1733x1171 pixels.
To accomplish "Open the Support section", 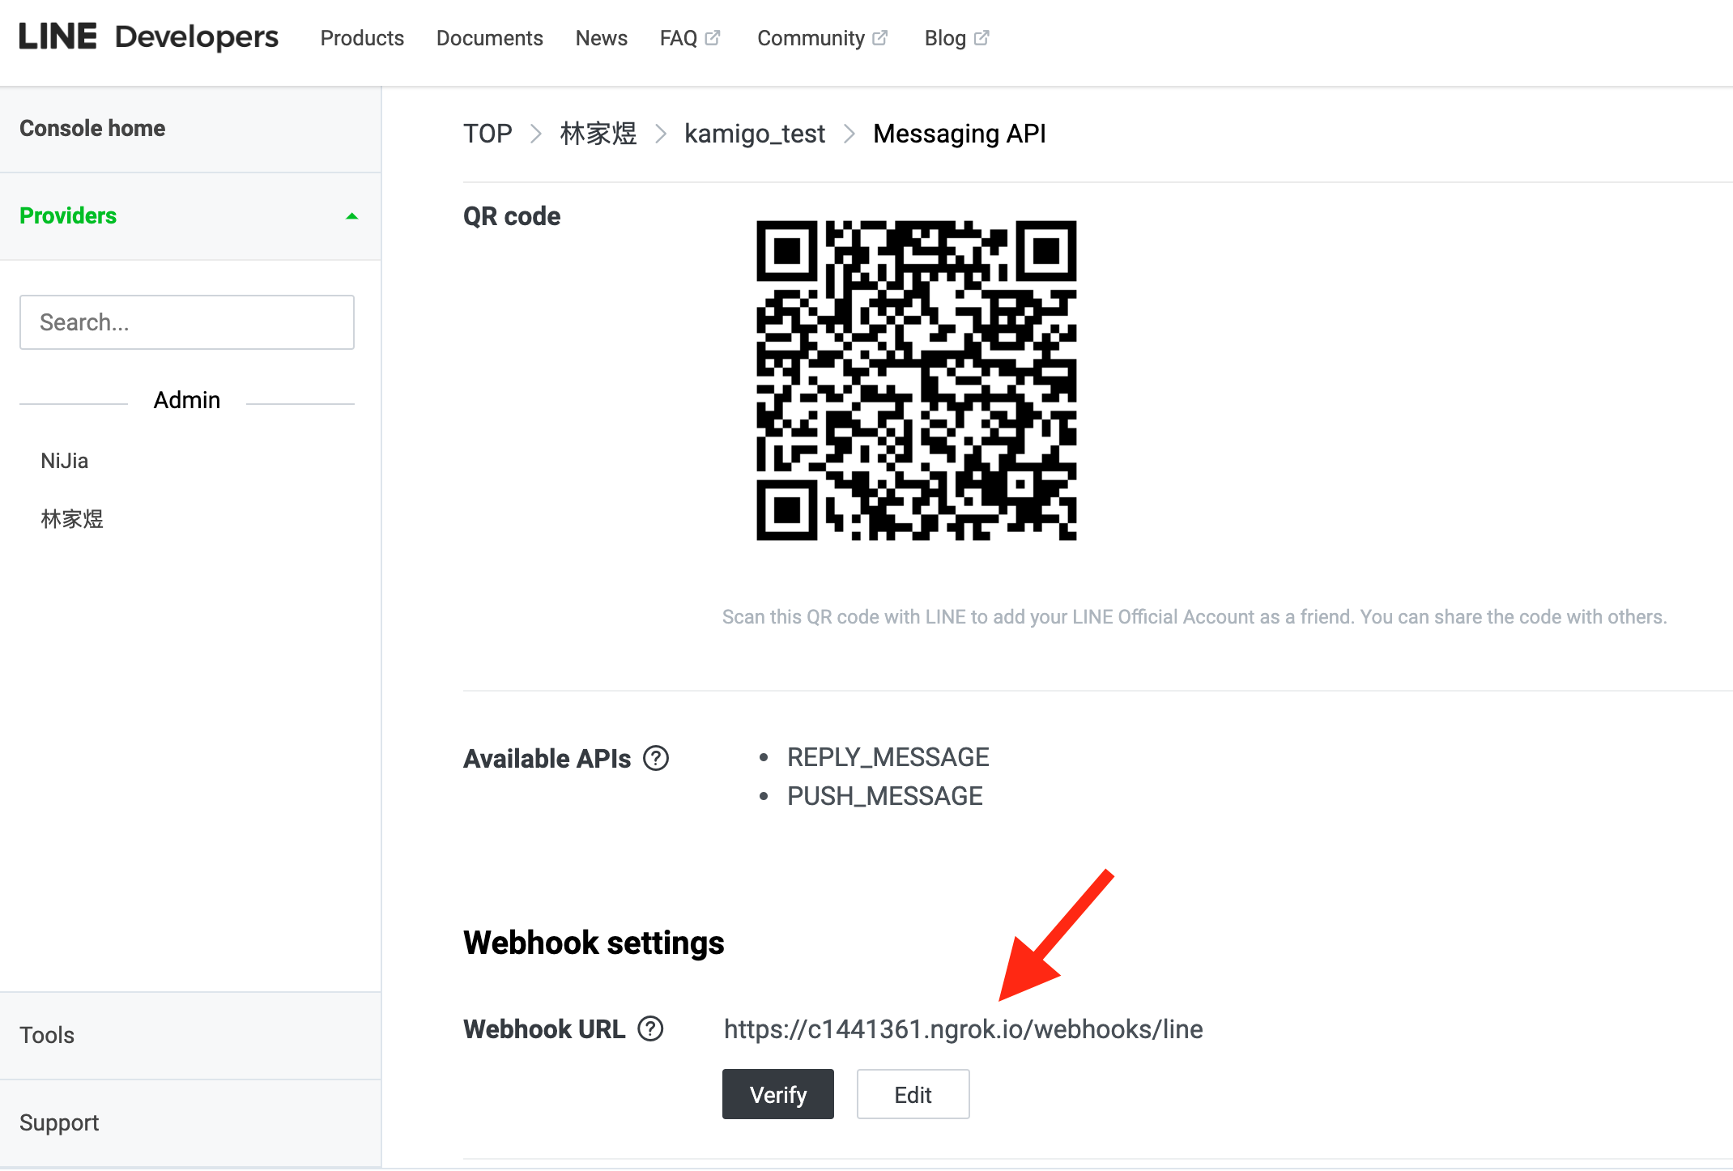I will point(59,1122).
